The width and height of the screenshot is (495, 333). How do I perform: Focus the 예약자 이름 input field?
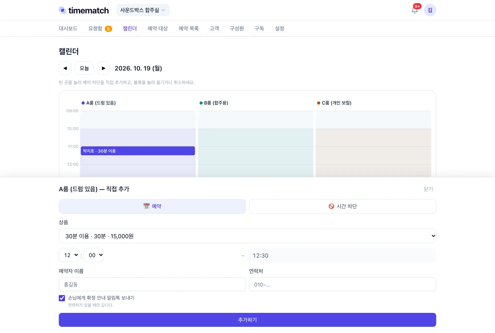pyautogui.click(x=152, y=284)
